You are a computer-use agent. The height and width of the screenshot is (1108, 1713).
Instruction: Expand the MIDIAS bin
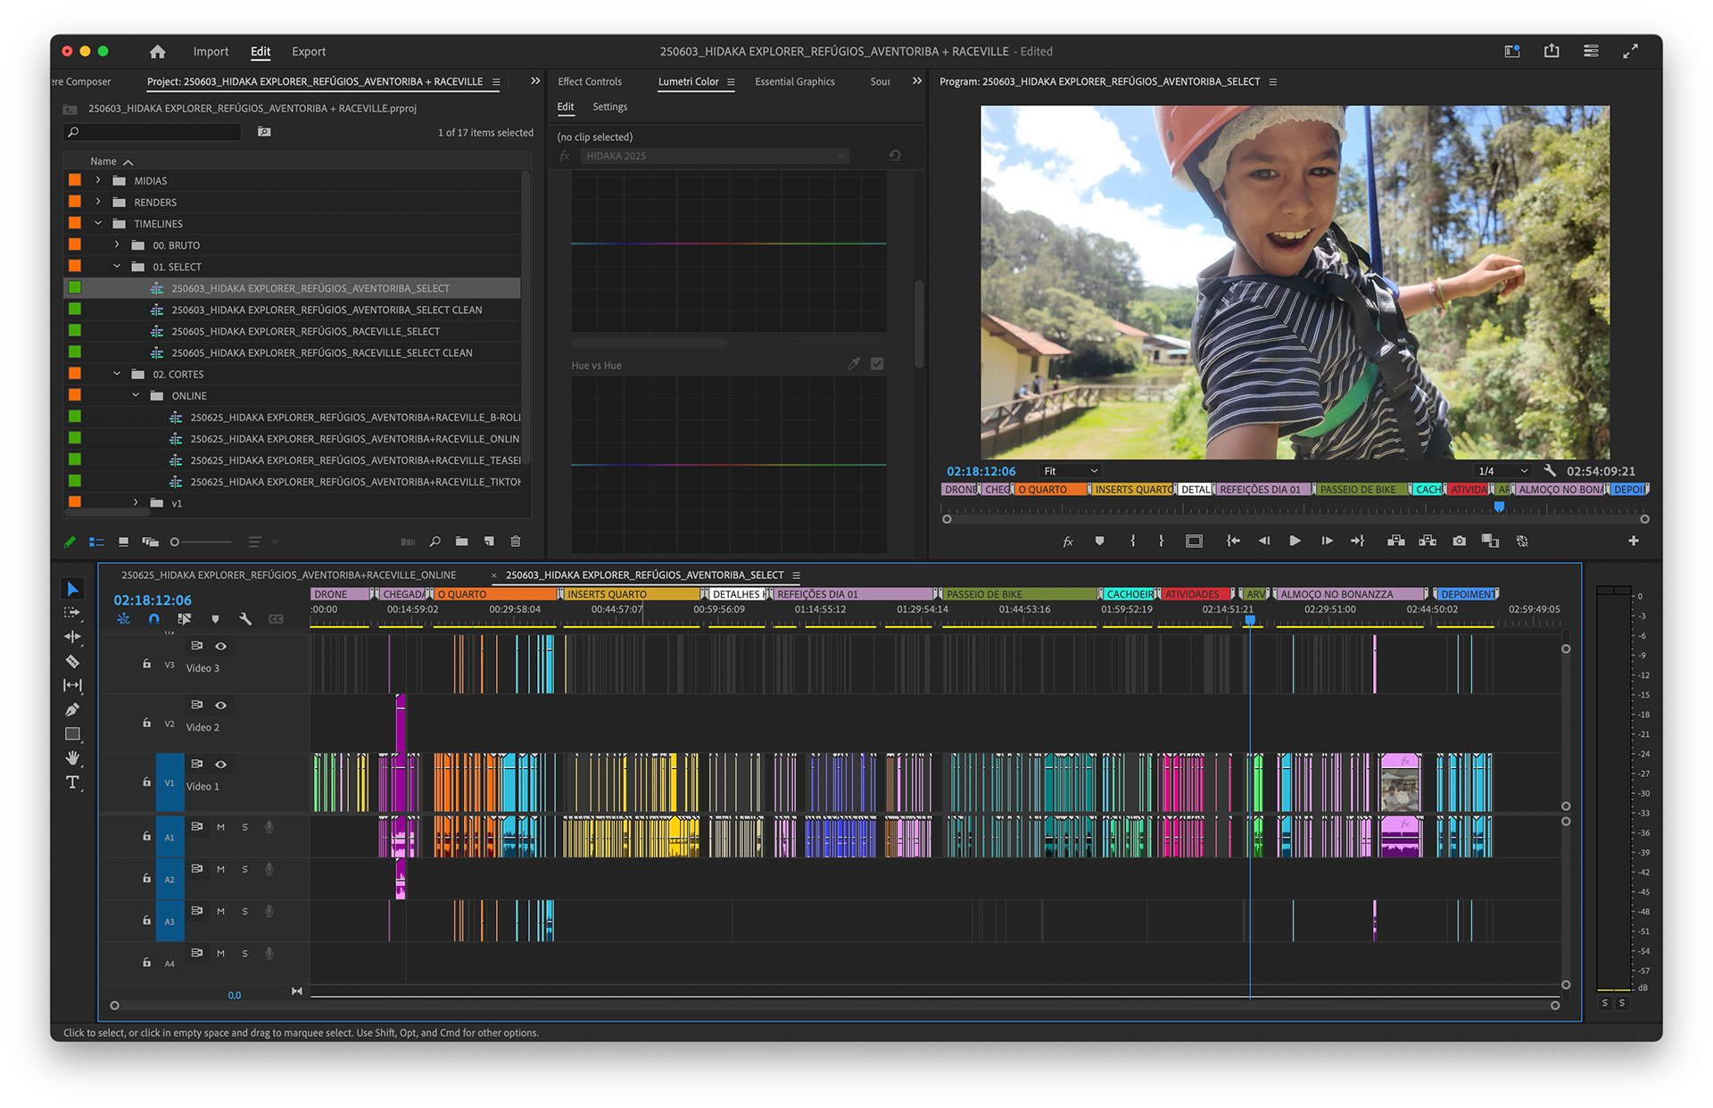click(x=98, y=180)
